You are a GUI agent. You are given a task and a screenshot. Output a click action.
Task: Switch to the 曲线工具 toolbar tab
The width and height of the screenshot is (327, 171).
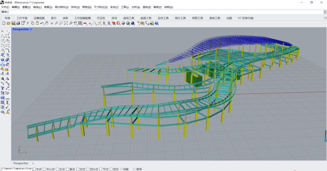tap(128, 18)
